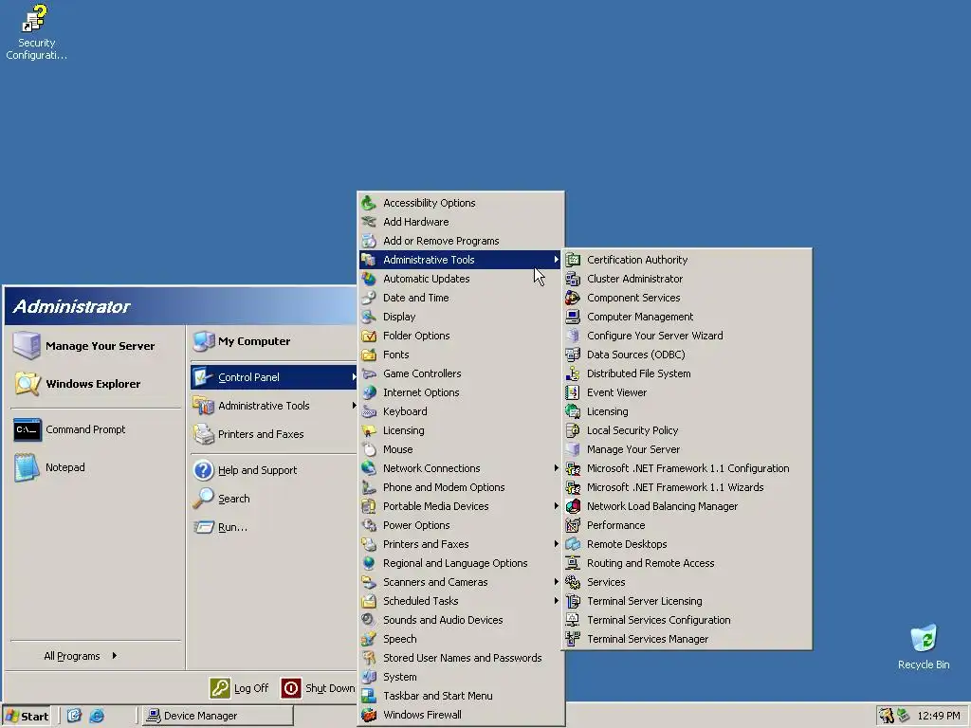Open Stored User Names and Passwords
The width and height of the screenshot is (971, 728).
click(461, 658)
